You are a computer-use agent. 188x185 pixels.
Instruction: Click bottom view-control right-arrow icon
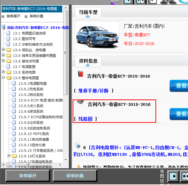[173, 176]
